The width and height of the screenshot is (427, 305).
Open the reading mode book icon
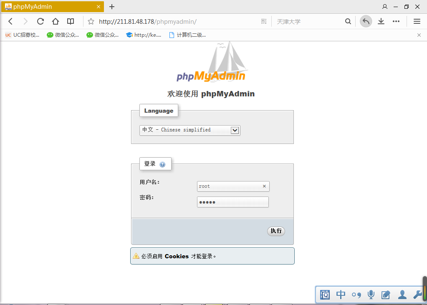pos(71,21)
